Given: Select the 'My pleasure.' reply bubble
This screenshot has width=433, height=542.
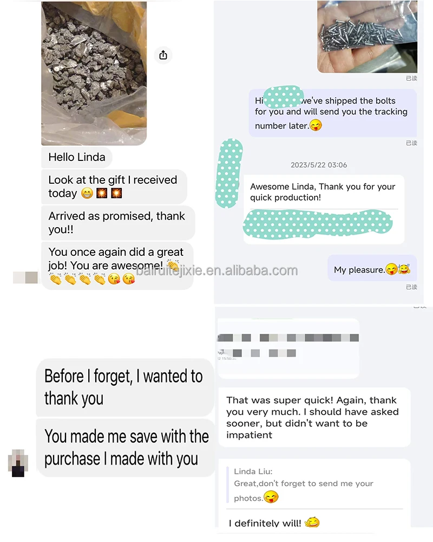Looking at the screenshot, I should click(372, 268).
